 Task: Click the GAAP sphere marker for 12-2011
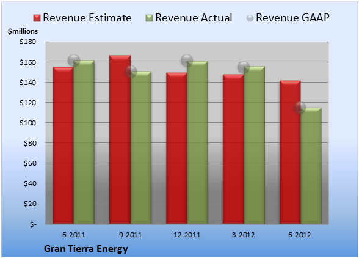tap(187, 61)
